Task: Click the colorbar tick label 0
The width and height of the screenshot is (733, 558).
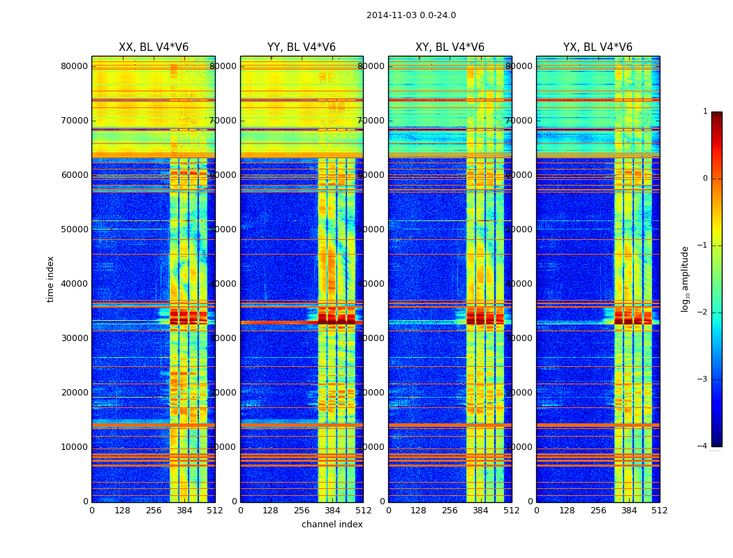Action: tap(705, 179)
